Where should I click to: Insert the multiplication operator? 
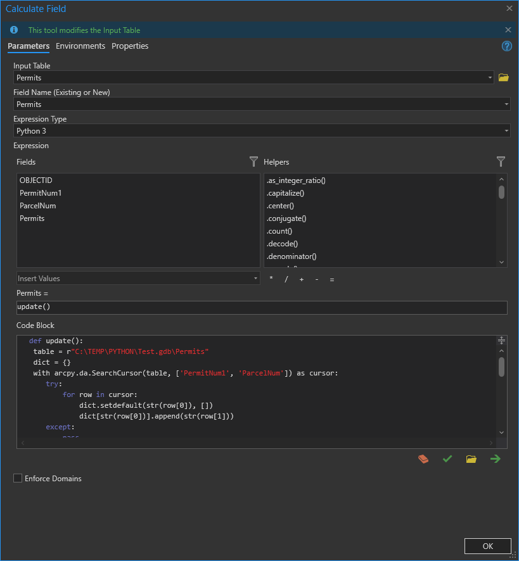(271, 278)
